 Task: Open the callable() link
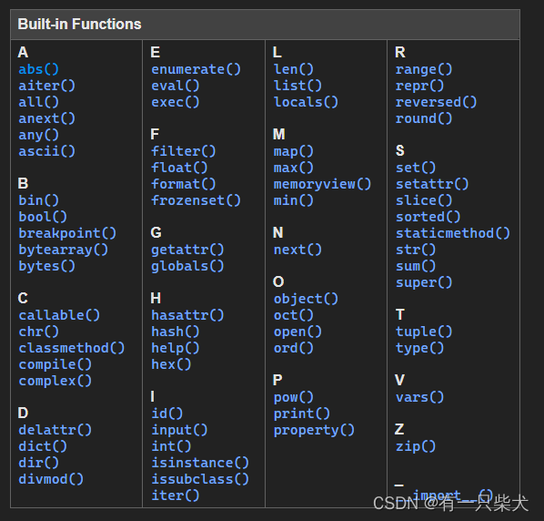tap(59, 315)
